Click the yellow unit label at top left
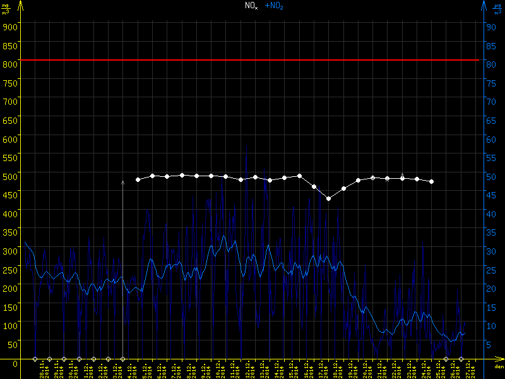This screenshot has height=379, width=505. pos(6,9)
